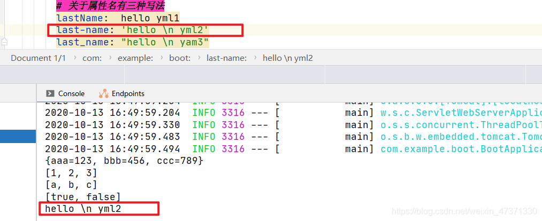
Task: Select 'Document 1/1' breadcrumb
Action: [x=38, y=58]
